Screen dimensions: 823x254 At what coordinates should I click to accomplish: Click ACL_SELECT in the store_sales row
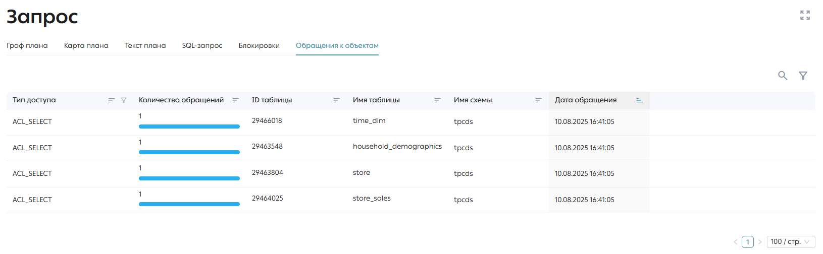point(32,200)
